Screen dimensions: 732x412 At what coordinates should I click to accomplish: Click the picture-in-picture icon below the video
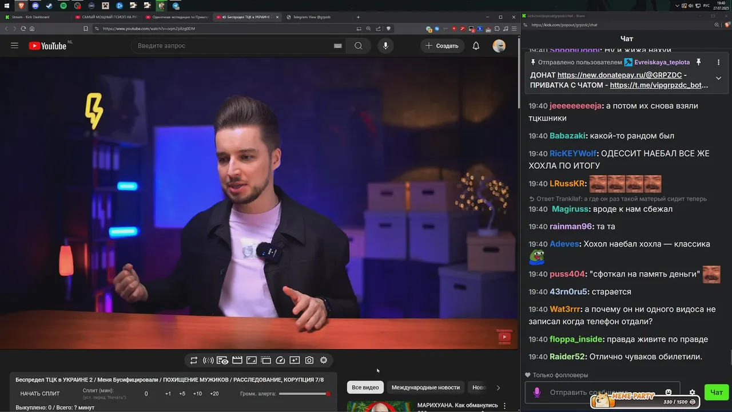(251, 360)
